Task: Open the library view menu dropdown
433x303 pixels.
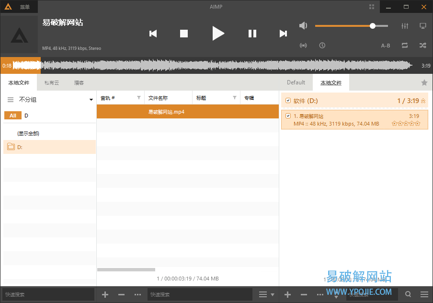Action: click(266, 294)
